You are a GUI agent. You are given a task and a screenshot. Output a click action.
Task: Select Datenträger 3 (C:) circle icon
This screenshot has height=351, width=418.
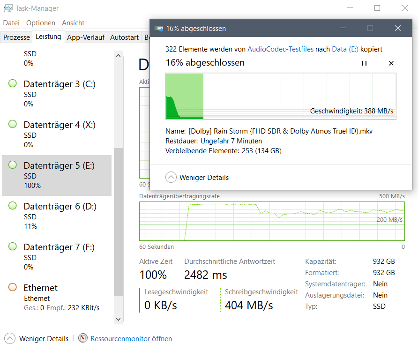(x=13, y=83)
